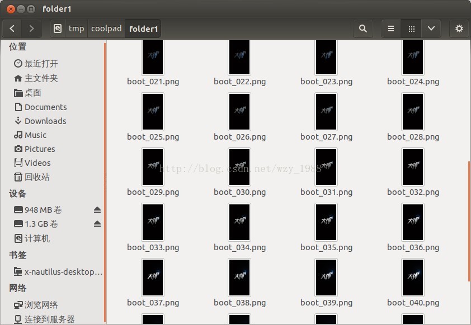Select folder1 path bar segment
471x325 pixels.
coord(143,28)
